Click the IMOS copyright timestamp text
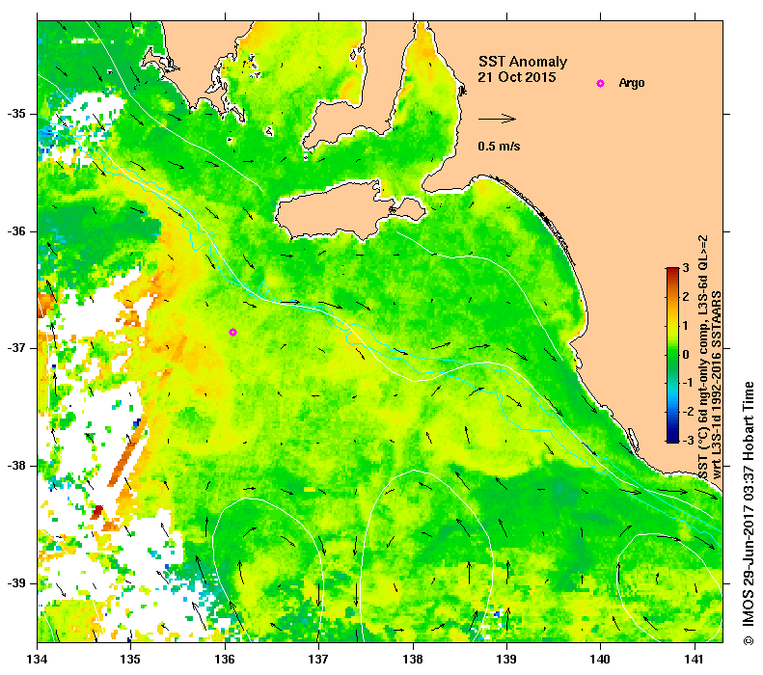The height and width of the screenshot is (675, 763). 748,513
